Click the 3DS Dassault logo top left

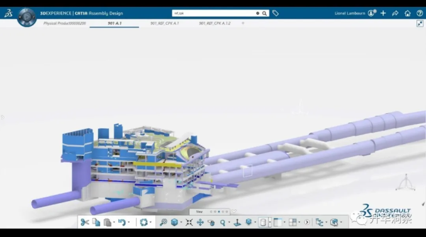tap(8, 13)
